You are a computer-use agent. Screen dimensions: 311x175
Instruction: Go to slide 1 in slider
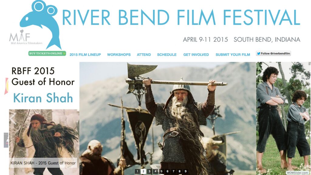(x=137, y=171)
